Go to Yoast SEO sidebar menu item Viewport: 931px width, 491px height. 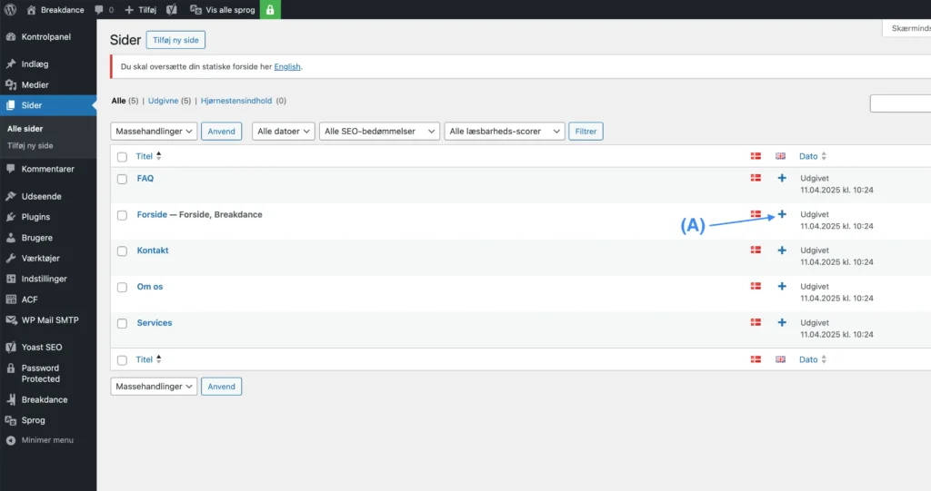pos(42,347)
